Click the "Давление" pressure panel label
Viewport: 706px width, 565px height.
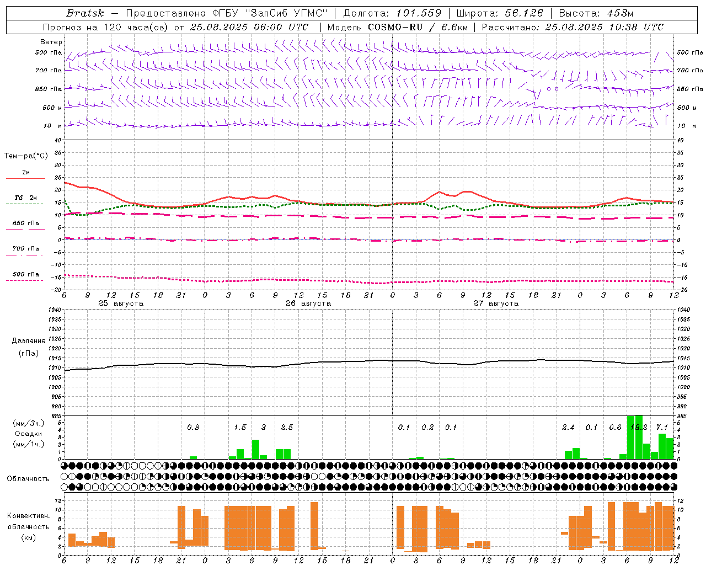pyautogui.click(x=29, y=341)
